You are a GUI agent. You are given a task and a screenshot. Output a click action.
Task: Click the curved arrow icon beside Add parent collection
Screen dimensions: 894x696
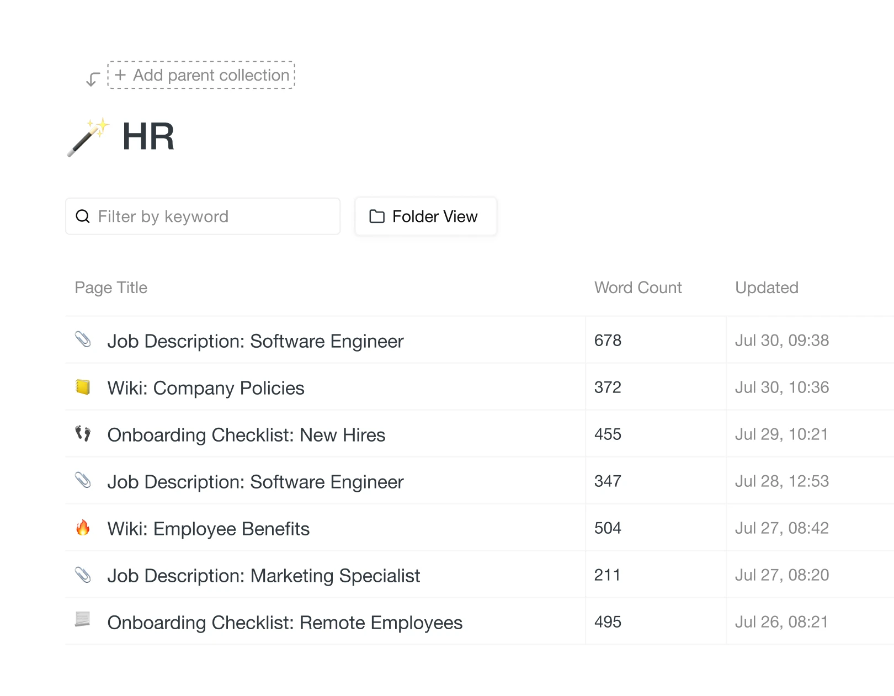(93, 79)
